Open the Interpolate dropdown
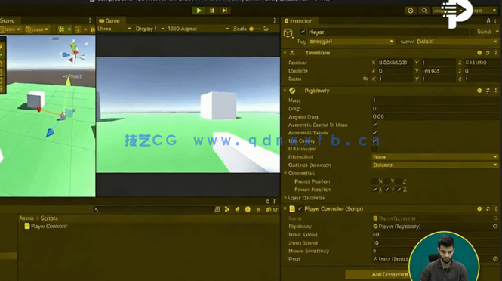Screen dimensions: 502x281 (x=435, y=157)
